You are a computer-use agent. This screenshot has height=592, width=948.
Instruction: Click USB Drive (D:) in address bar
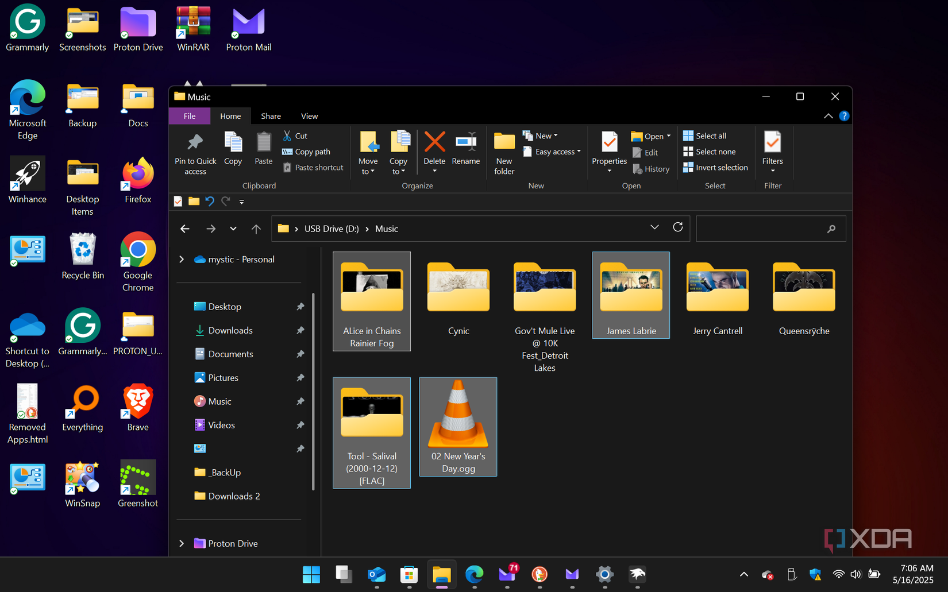tap(332, 229)
